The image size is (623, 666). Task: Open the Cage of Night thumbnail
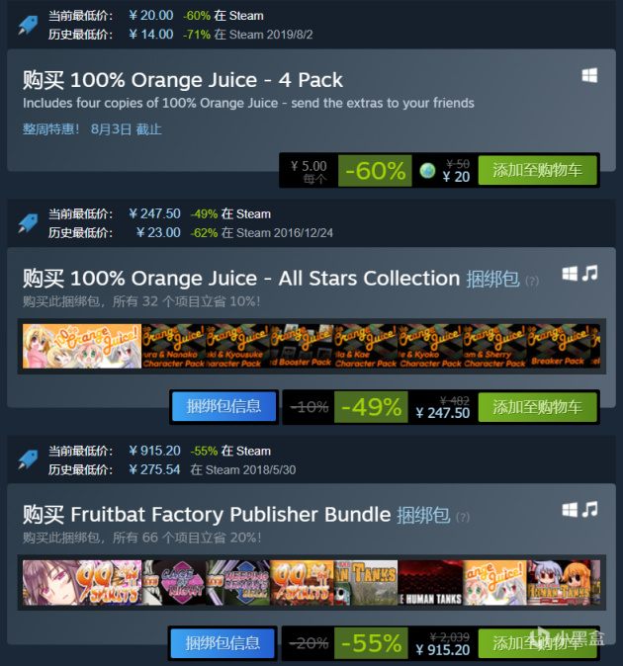pos(174,583)
